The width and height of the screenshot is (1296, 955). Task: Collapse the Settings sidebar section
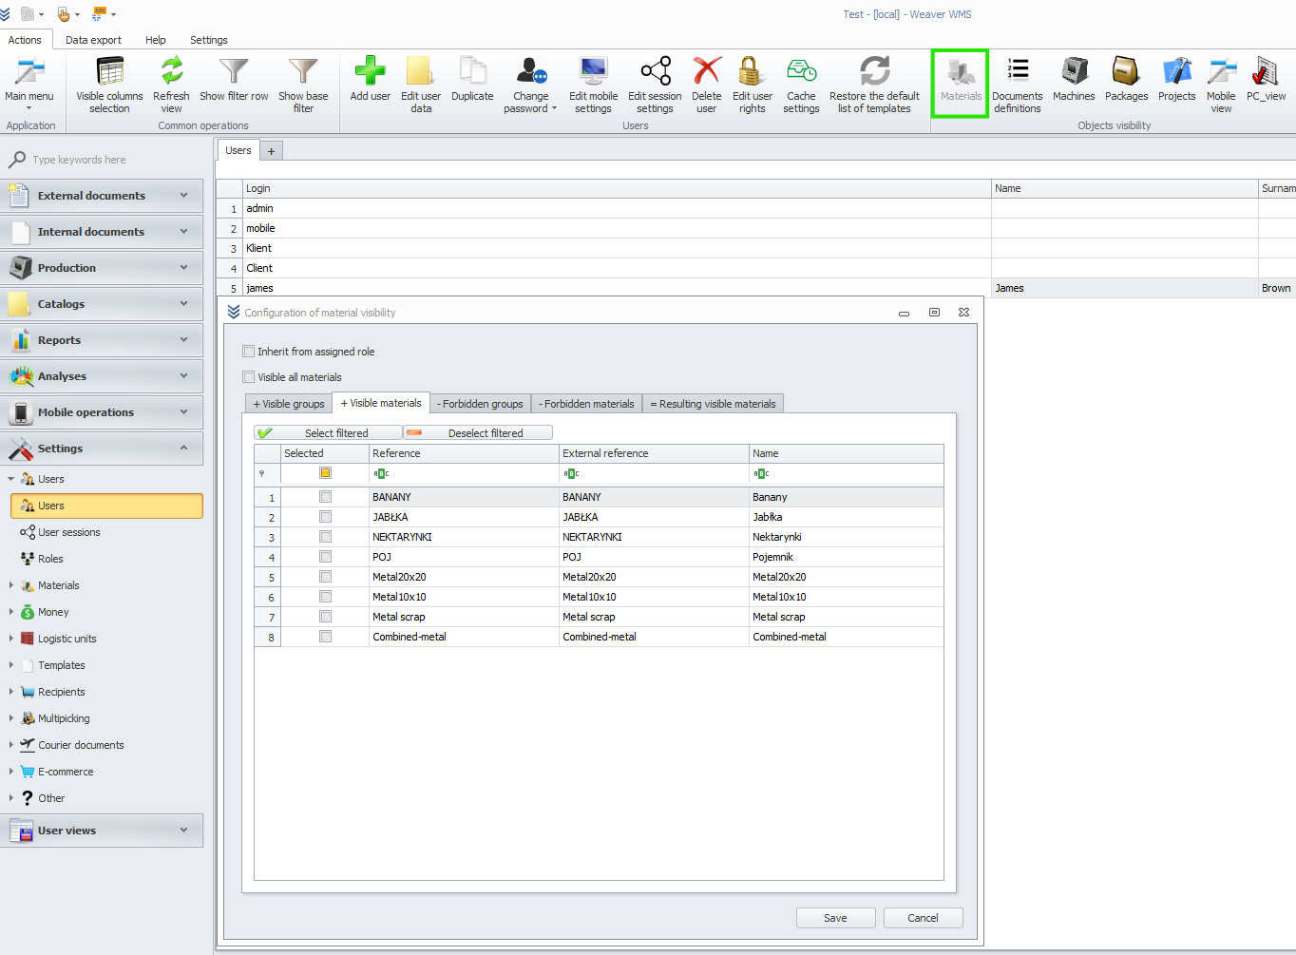(102, 449)
